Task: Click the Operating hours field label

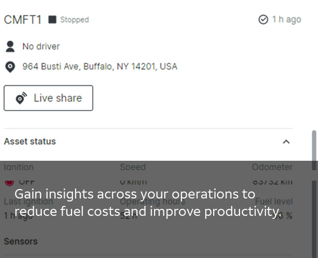Action: (x=152, y=201)
